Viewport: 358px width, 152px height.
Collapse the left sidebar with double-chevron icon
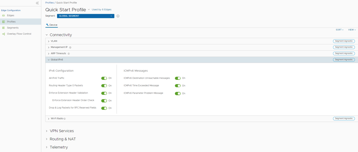[x=37, y=3]
